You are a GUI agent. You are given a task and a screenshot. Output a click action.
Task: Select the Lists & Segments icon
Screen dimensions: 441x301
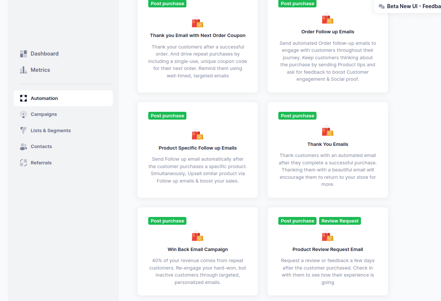(23, 130)
